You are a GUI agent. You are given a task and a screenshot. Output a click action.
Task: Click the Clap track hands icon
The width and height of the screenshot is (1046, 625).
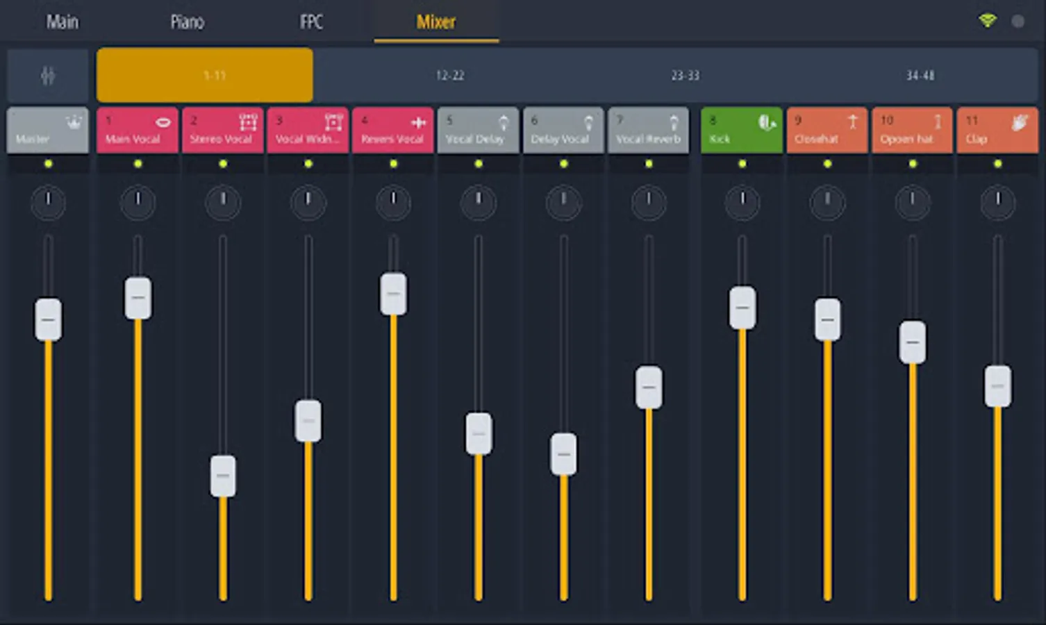tap(1020, 122)
